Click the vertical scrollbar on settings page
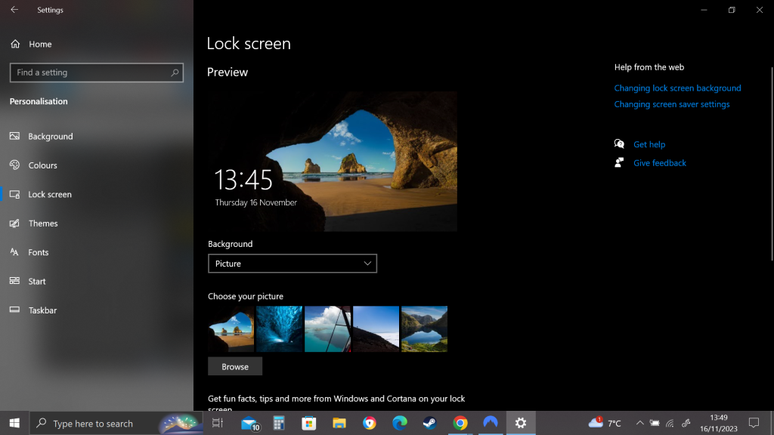774x435 pixels. pos(771,162)
